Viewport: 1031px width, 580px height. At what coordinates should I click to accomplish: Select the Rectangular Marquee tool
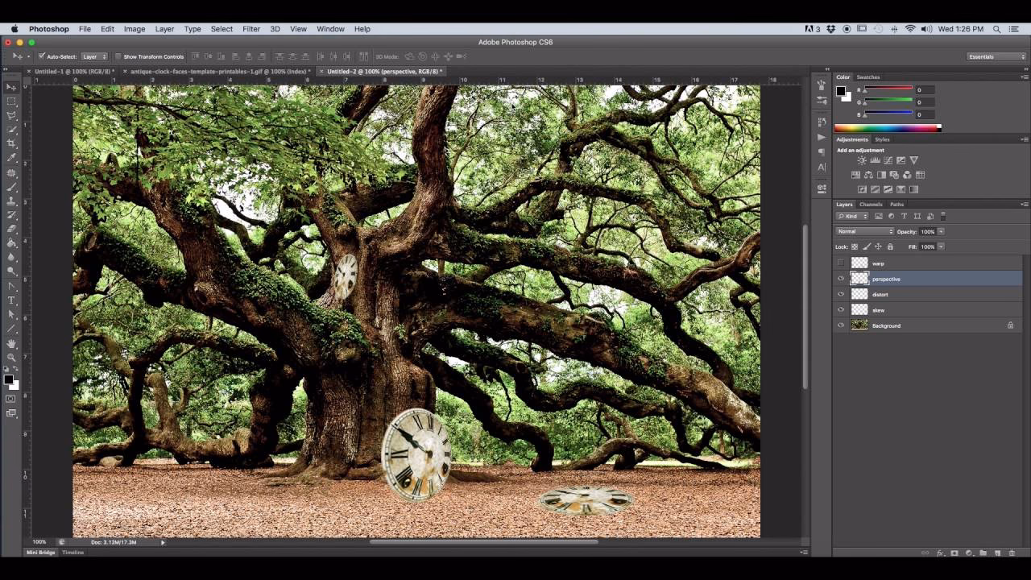[11, 101]
